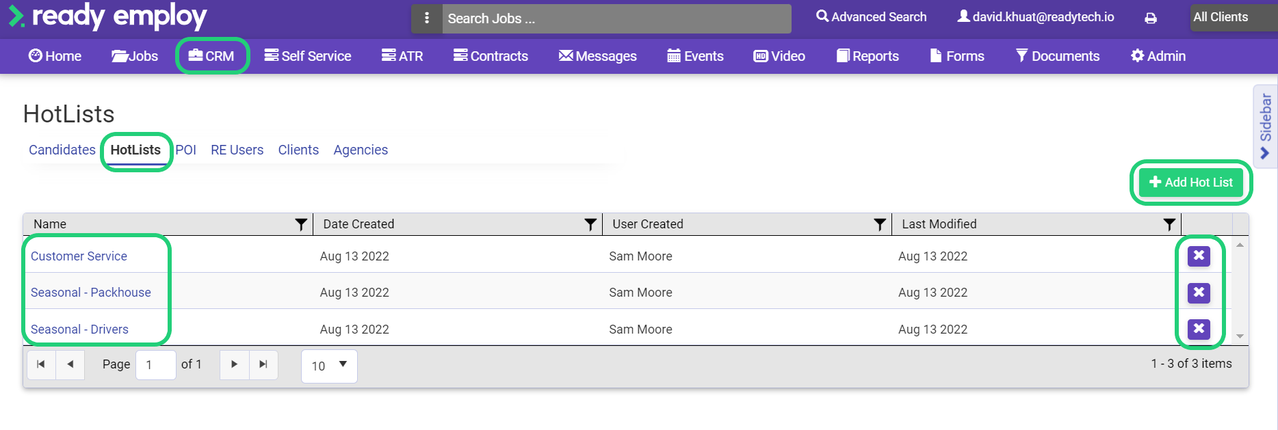The image size is (1278, 430).
Task: Open Advanced Search
Action: 871,17
